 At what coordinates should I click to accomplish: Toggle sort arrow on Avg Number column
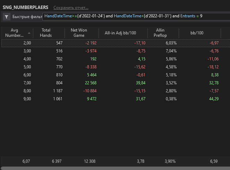(29, 33)
